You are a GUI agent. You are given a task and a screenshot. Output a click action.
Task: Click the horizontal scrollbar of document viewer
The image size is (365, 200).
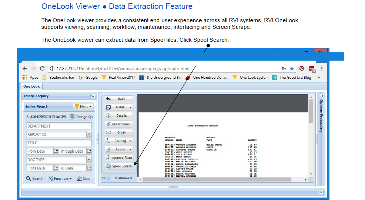click(217, 180)
